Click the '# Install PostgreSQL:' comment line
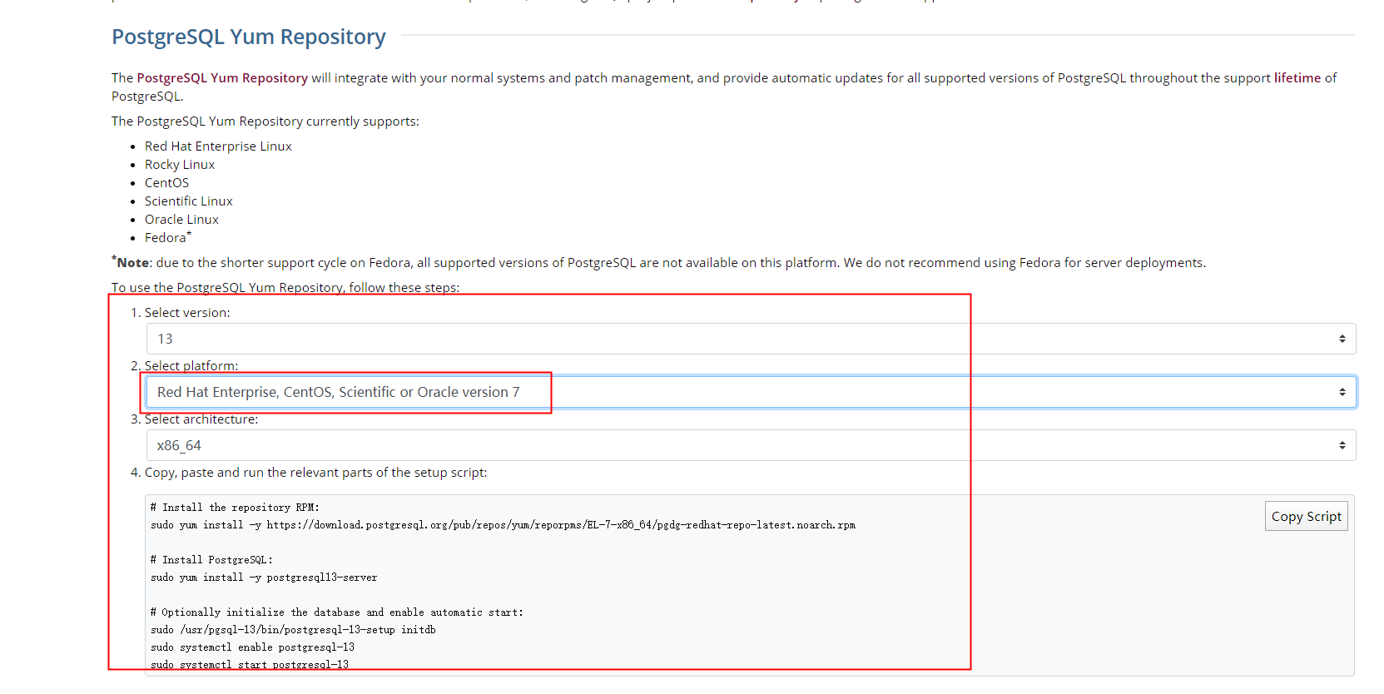This screenshot has width=1384, height=694. click(x=211, y=559)
